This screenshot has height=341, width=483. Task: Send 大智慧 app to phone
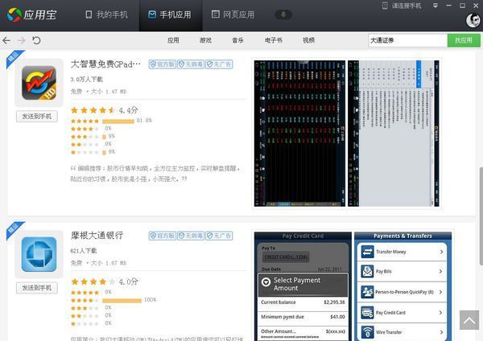tap(37, 117)
